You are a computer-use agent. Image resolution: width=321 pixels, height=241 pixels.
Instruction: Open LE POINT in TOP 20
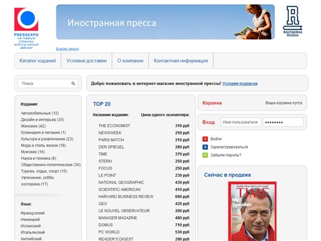(107, 175)
